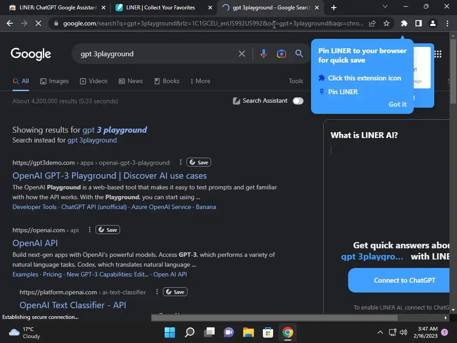
Task: Show hidden system tray icons
Action: [x=380, y=332]
